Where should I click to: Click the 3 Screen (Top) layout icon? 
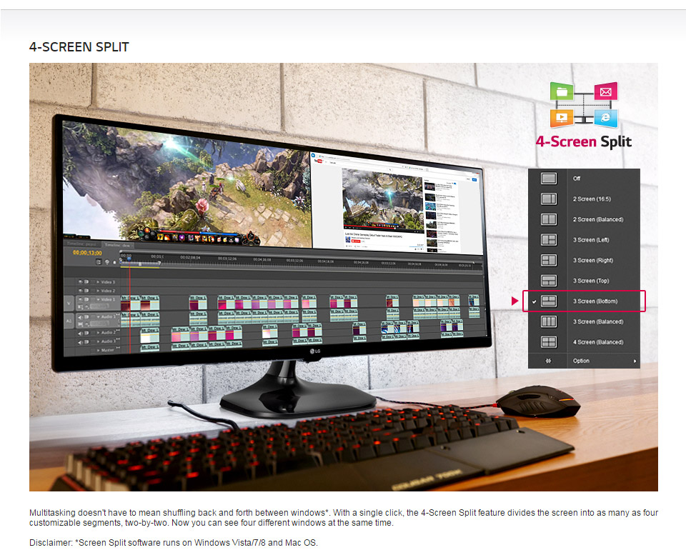549,280
